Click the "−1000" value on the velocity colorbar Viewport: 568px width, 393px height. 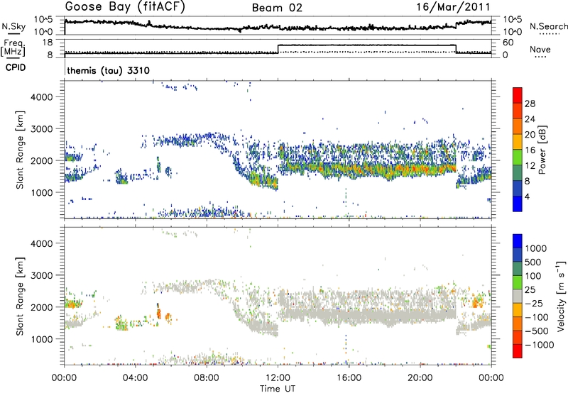pyautogui.click(x=539, y=345)
